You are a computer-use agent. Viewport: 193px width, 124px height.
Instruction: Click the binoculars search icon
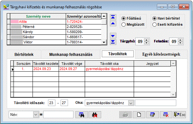coord(82,115)
